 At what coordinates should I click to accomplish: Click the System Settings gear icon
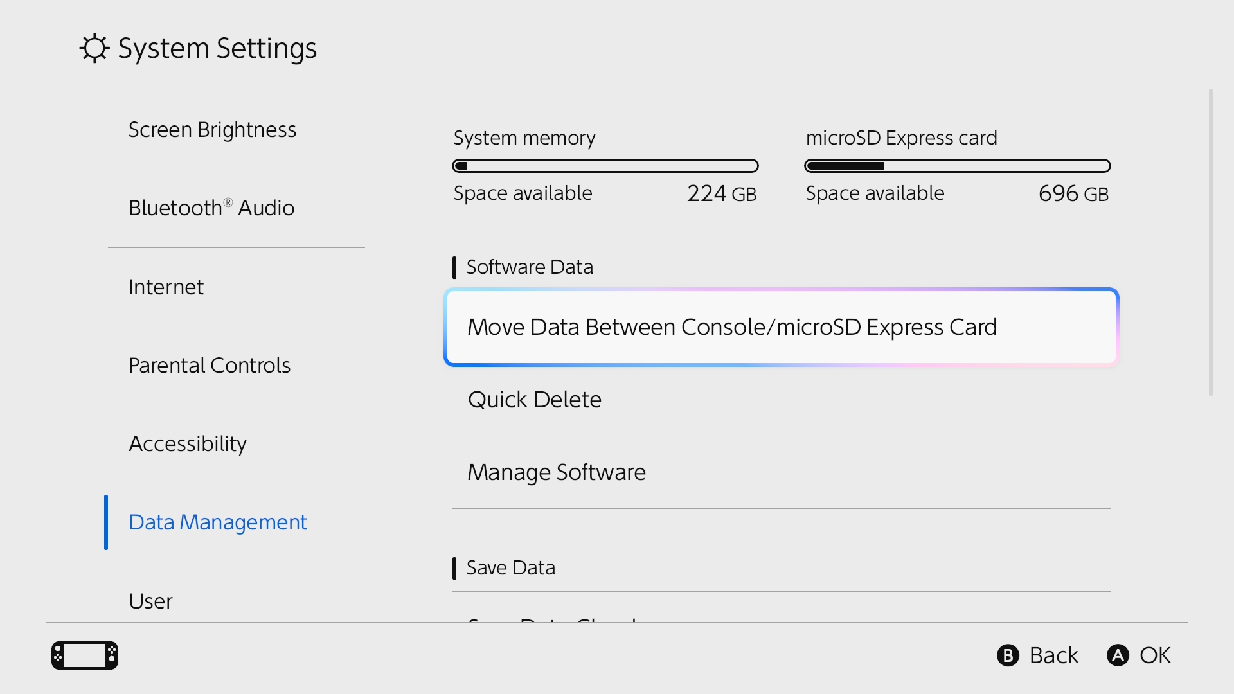[94, 48]
